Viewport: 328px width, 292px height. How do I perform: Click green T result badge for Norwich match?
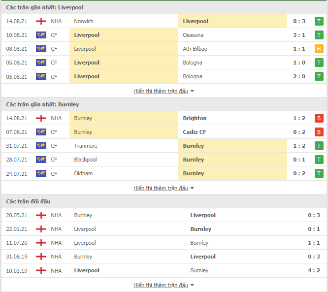click(319, 21)
